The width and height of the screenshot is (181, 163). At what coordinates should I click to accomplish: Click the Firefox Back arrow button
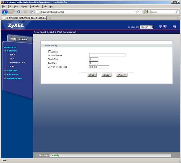[x=5, y=12]
